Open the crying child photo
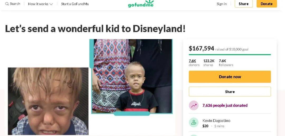 48,101
